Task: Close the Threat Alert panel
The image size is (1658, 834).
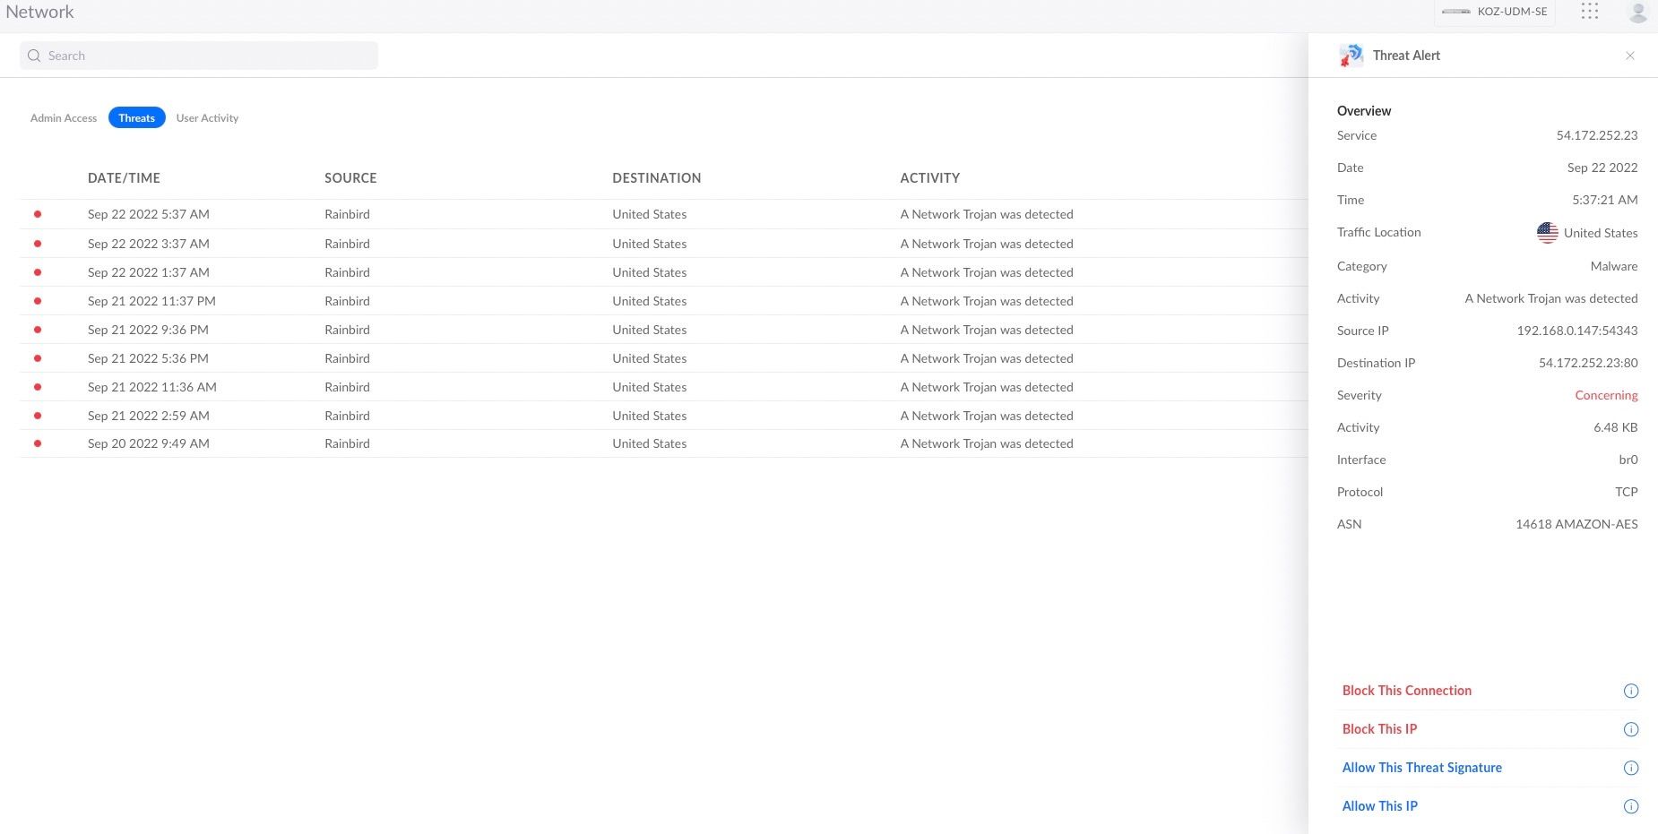Action: click(x=1630, y=56)
